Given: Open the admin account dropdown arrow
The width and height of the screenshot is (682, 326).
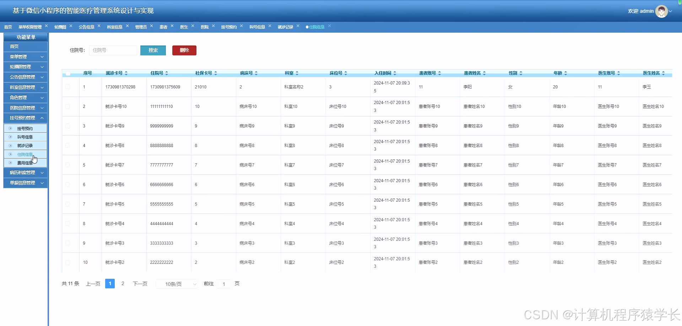Looking at the screenshot, I should [671, 11].
